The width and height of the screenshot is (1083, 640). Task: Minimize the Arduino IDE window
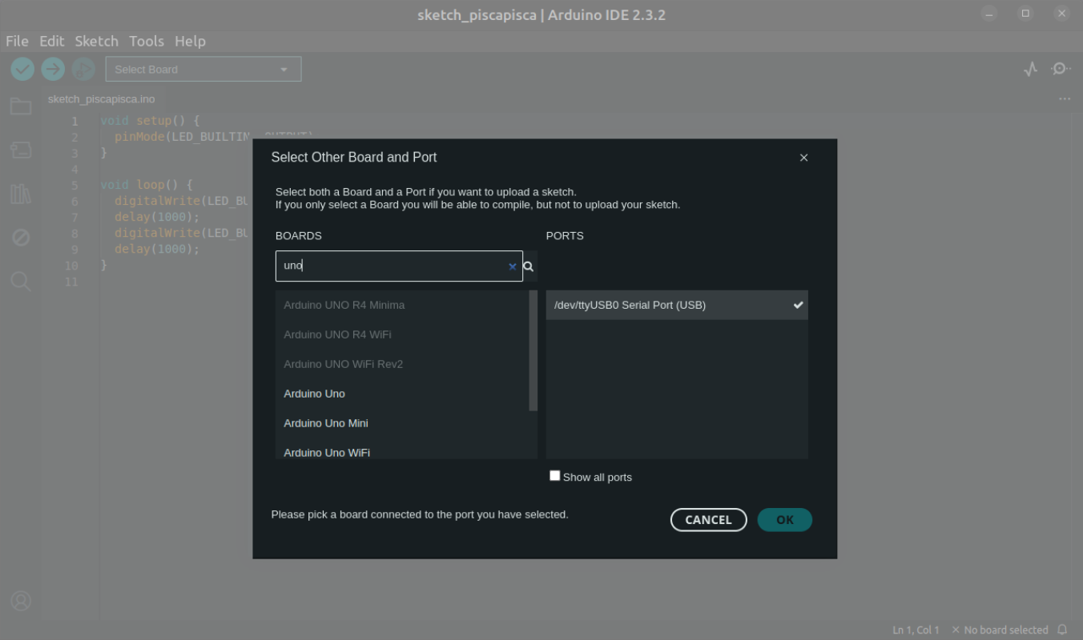point(989,14)
